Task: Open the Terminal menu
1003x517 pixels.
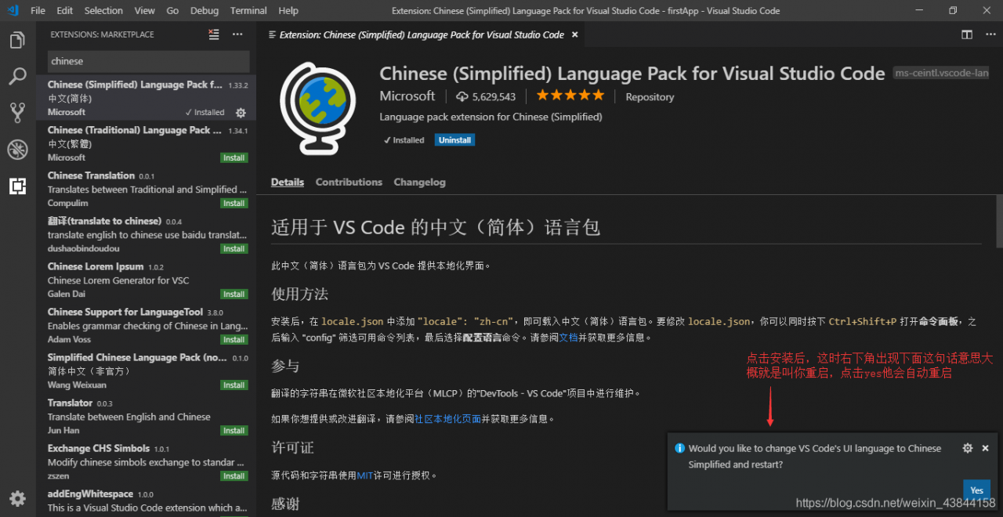Action: (248, 10)
